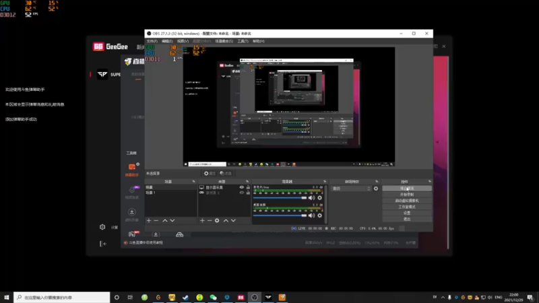Open source properties gear in Sources toolbar

[217, 221]
